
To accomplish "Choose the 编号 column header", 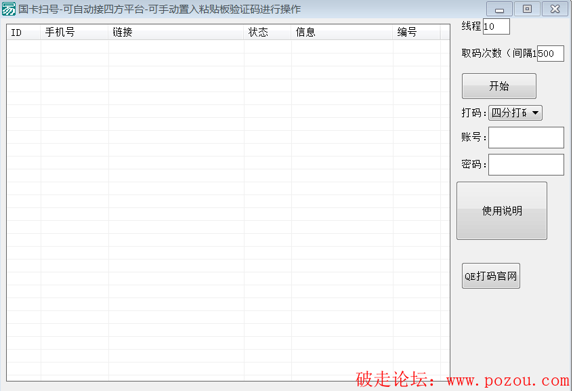I will (x=417, y=32).
